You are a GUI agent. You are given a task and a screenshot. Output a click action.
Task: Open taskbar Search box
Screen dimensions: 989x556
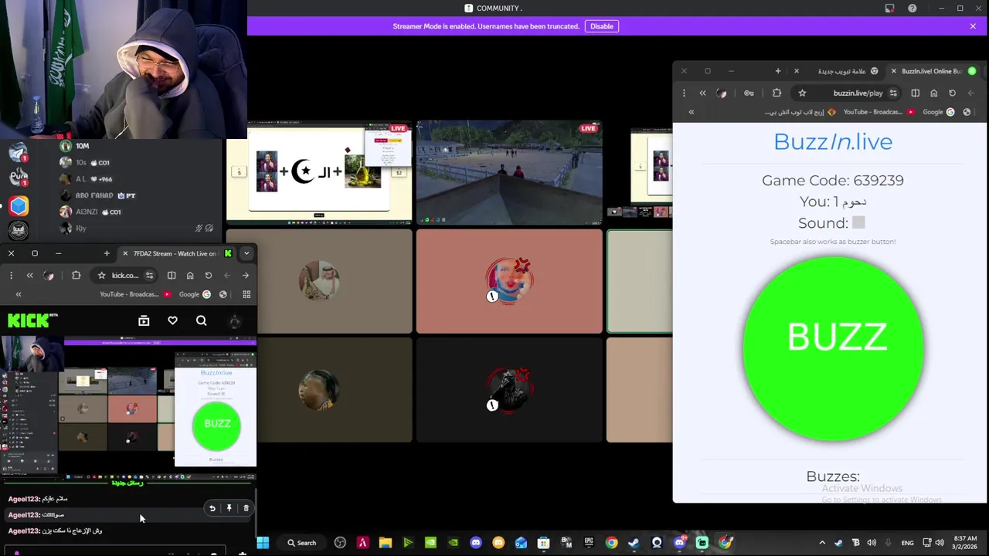point(301,543)
